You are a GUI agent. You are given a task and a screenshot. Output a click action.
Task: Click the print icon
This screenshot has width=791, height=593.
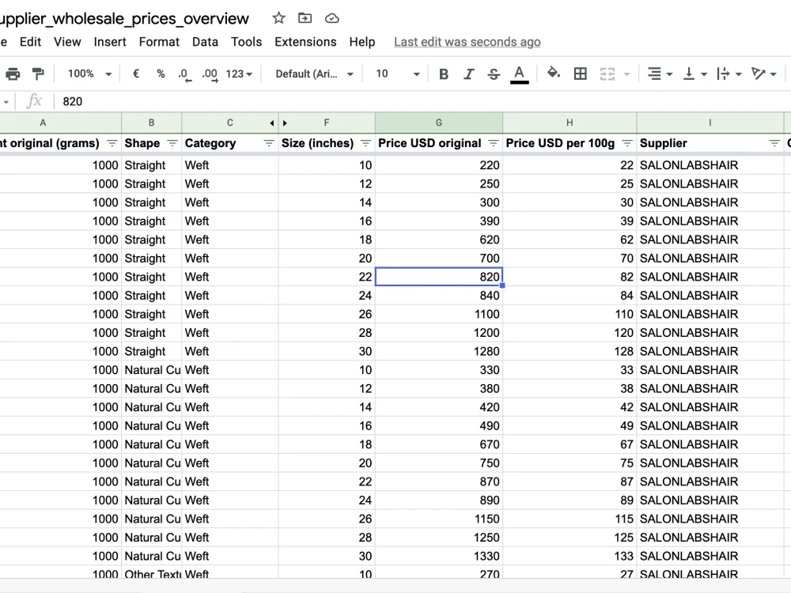coord(13,74)
